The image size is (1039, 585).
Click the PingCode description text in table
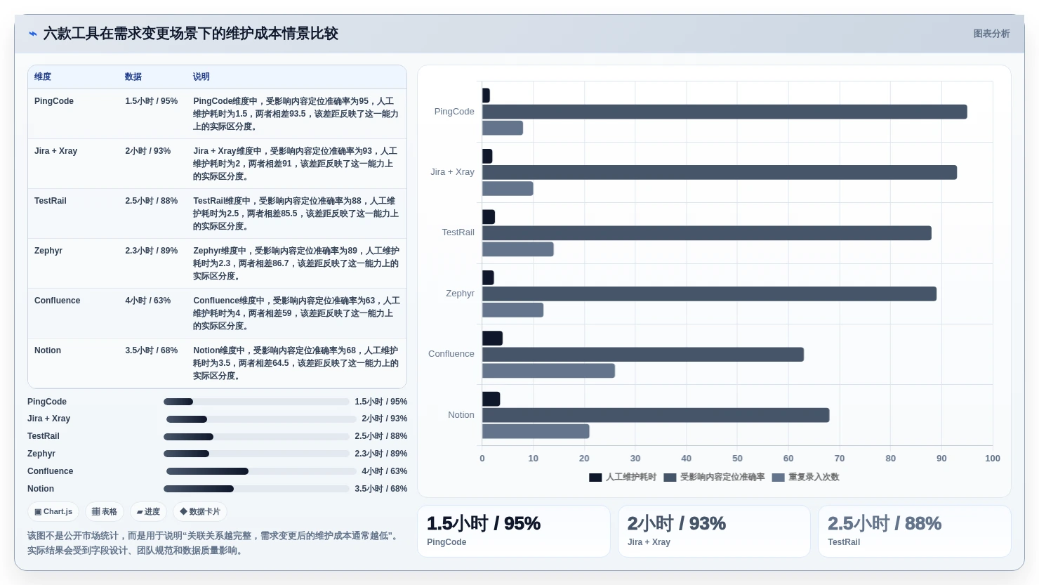[x=296, y=114]
